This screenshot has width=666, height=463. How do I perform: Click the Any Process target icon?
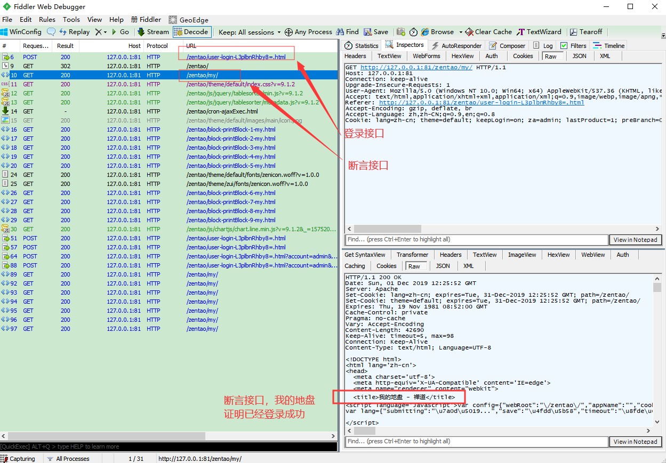[x=288, y=32]
